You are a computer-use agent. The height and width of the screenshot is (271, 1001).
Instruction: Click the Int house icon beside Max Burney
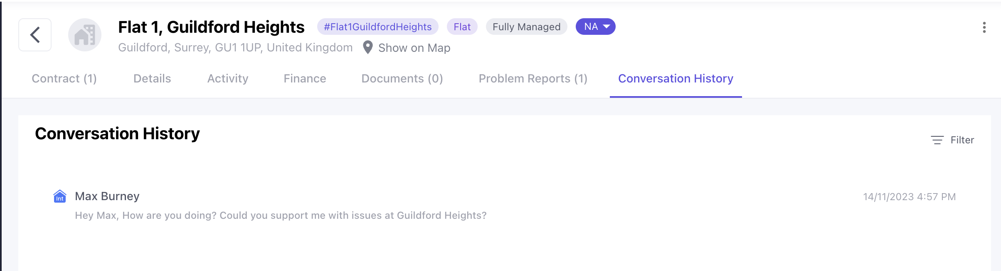pos(60,196)
